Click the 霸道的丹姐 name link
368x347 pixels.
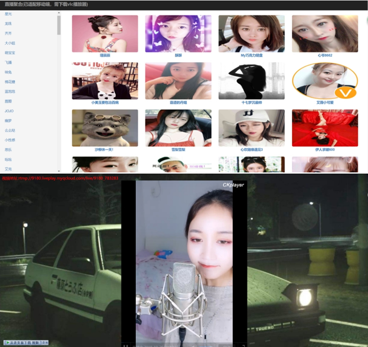click(178, 103)
